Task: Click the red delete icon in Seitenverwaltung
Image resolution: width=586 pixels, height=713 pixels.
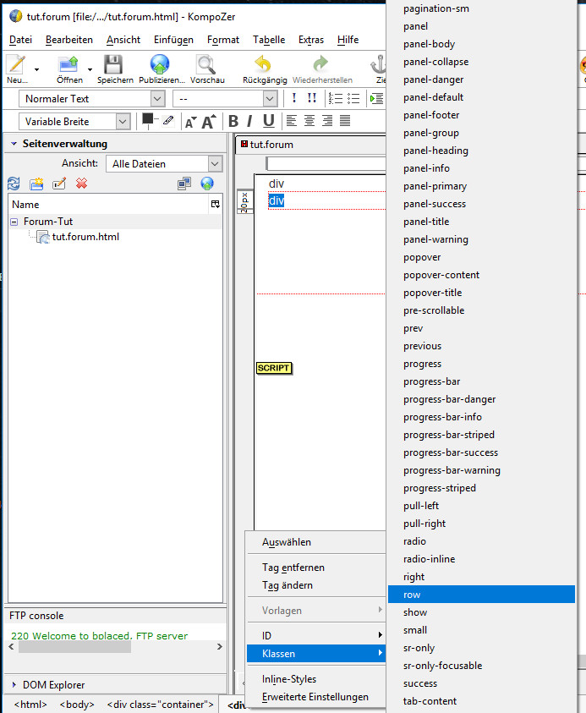Action: point(82,184)
